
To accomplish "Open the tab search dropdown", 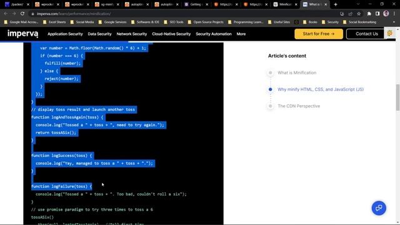I will click(x=358, y=4).
